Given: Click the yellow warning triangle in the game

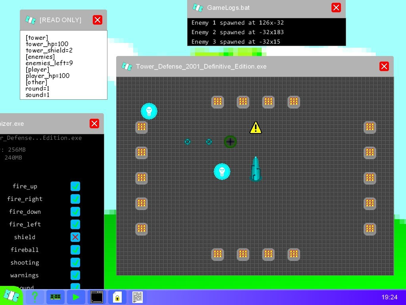Looking at the screenshot, I should [x=256, y=127].
